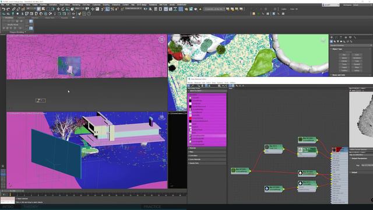
Task: Click Slate editor Pick Material eyedropper icon
Action: pyautogui.click(x=193, y=86)
